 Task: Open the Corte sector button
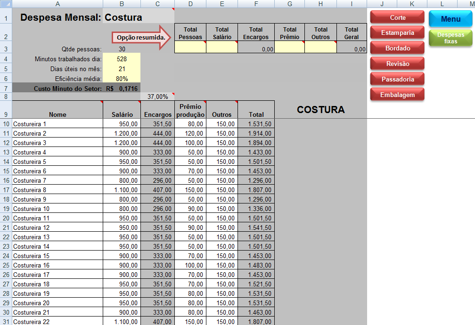point(397,18)
